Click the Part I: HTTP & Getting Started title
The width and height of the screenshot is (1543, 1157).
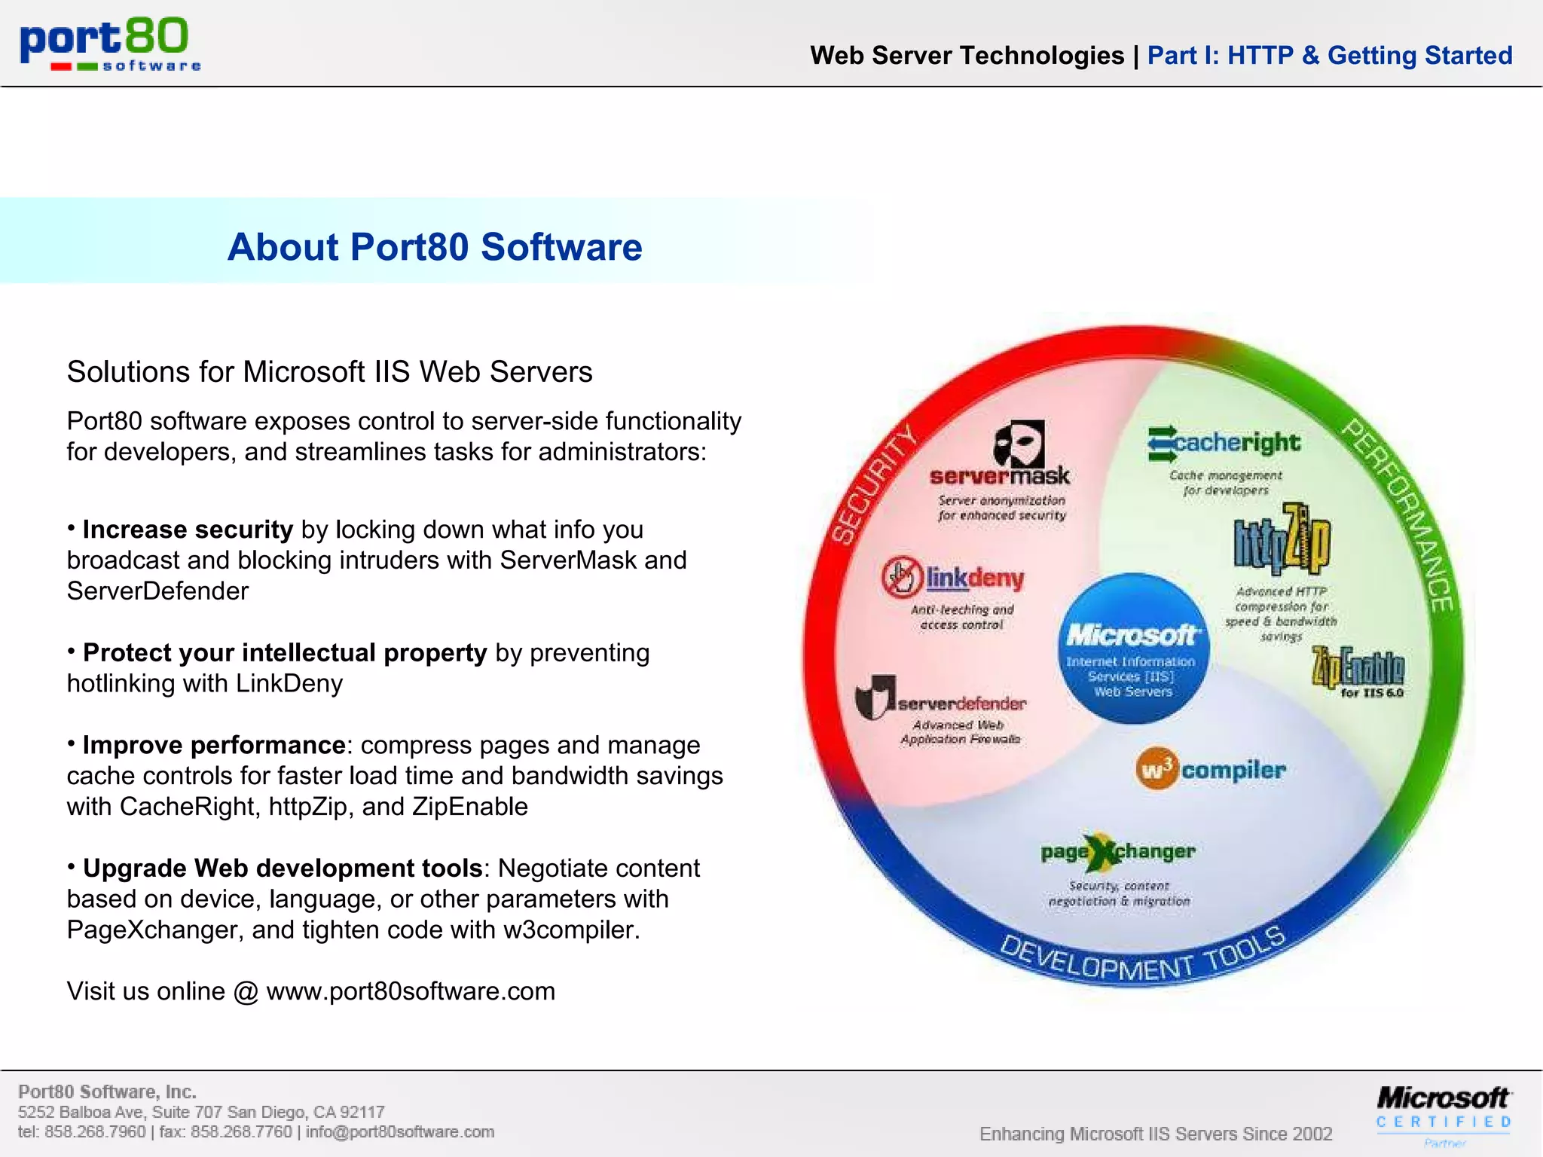[1329, 56]
